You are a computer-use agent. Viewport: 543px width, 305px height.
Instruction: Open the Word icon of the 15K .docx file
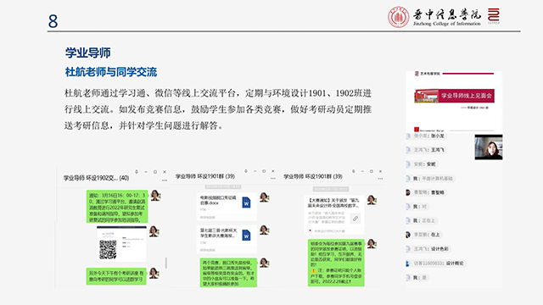tap(246, 202)
